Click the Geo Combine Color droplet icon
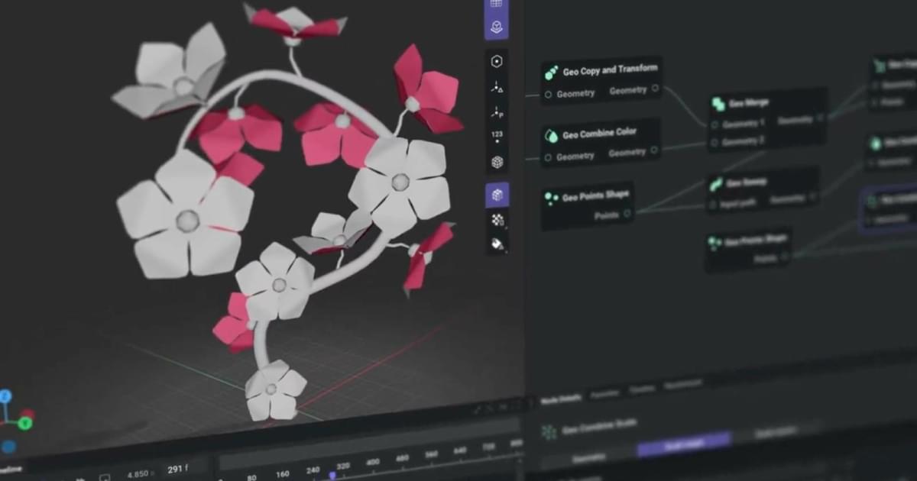This screenshot has height=481, width=917. coord(551,136)
